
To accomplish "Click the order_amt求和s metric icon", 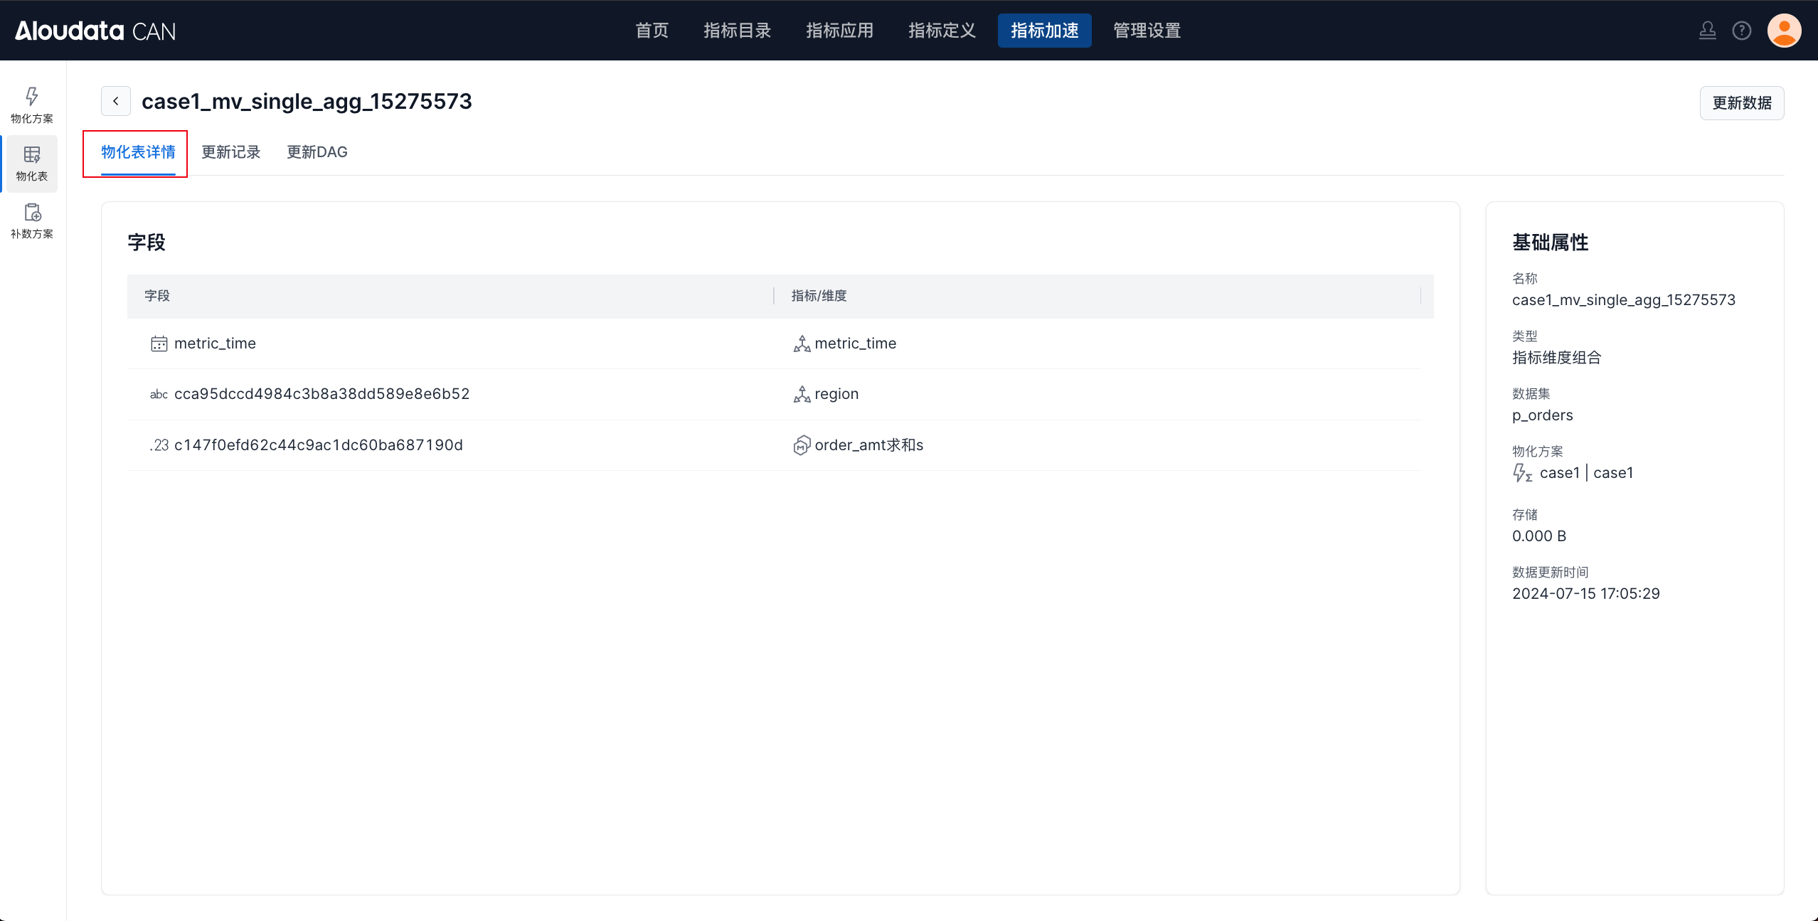I will click(x=802, y=445).
